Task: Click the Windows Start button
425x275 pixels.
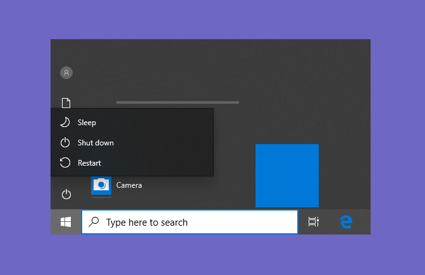Action: click(66, 222)
